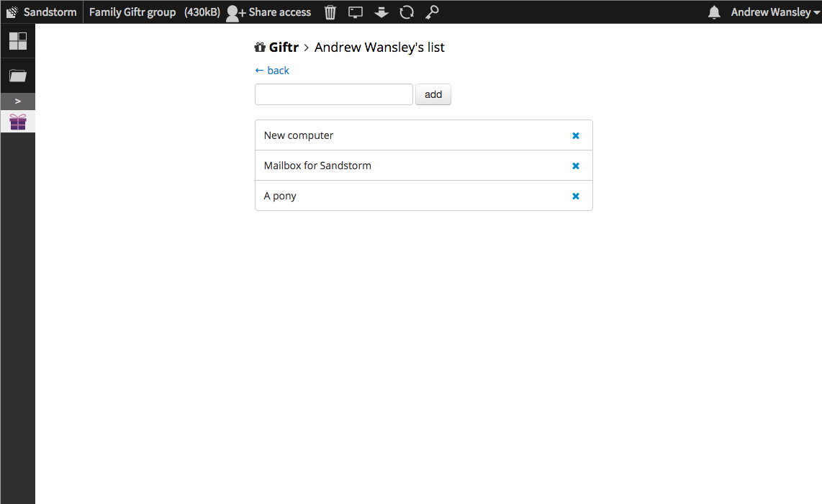This screenshot has width=822, height=504.
Task: Remove New computer with its x
Action: coord(576,136)
